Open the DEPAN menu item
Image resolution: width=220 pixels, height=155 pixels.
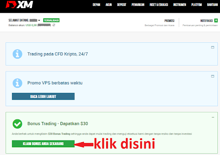(96, 5)
